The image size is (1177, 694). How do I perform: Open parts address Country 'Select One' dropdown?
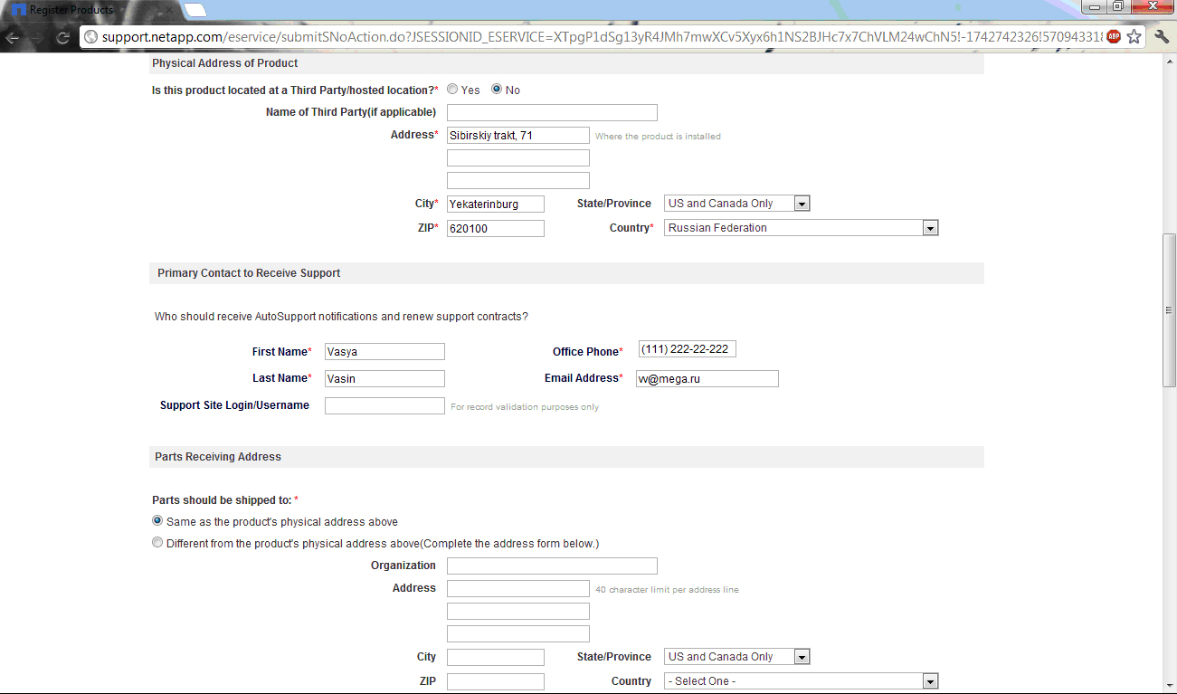[801, 681]
